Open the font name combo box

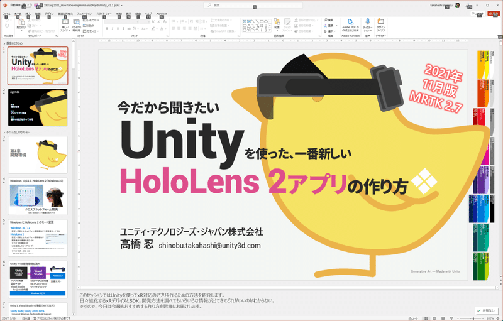(x=121, y=22)
